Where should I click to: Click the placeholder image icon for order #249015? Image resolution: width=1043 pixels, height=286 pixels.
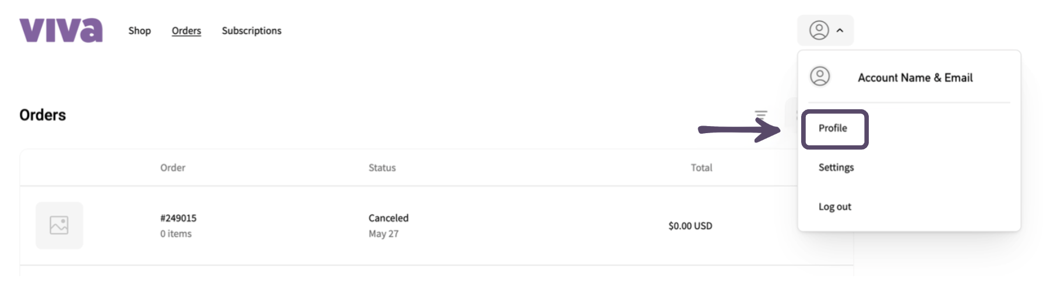pos(59,226)
